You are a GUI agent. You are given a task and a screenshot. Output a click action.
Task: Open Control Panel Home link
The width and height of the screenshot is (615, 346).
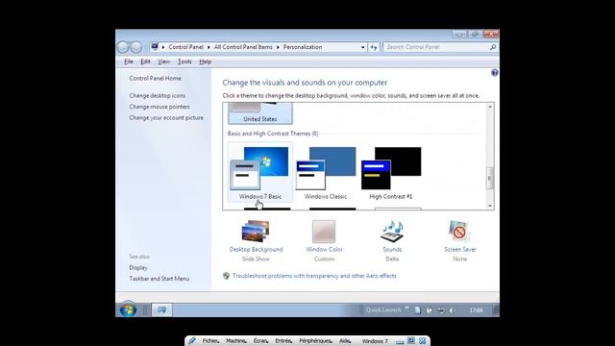[x=156, y=78]
